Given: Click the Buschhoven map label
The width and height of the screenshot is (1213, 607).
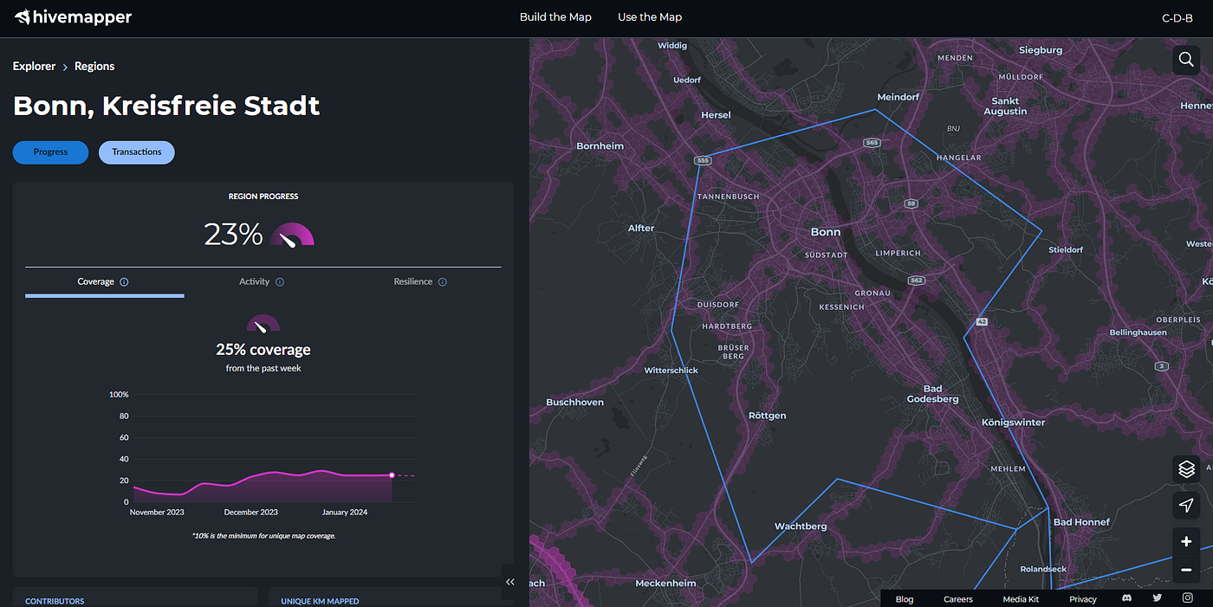Looking at the screenshot, I should tap(574, 403).
